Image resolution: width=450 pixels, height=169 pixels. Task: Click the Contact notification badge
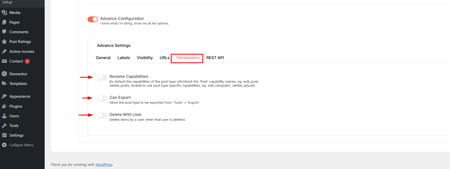pyautogui.click(x=27, y=61)
